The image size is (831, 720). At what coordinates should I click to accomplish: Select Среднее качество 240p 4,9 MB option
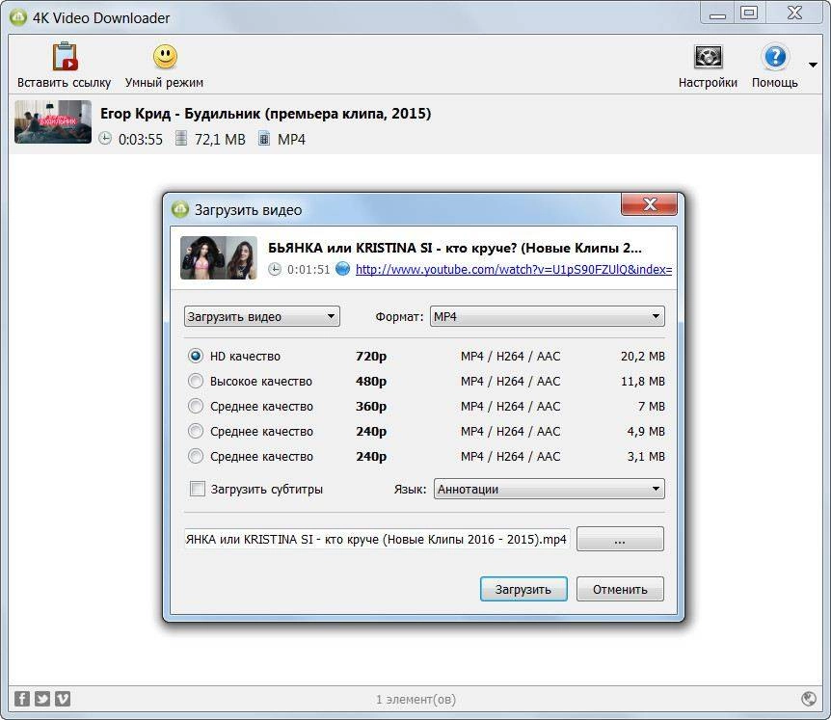tap(196, 431)
